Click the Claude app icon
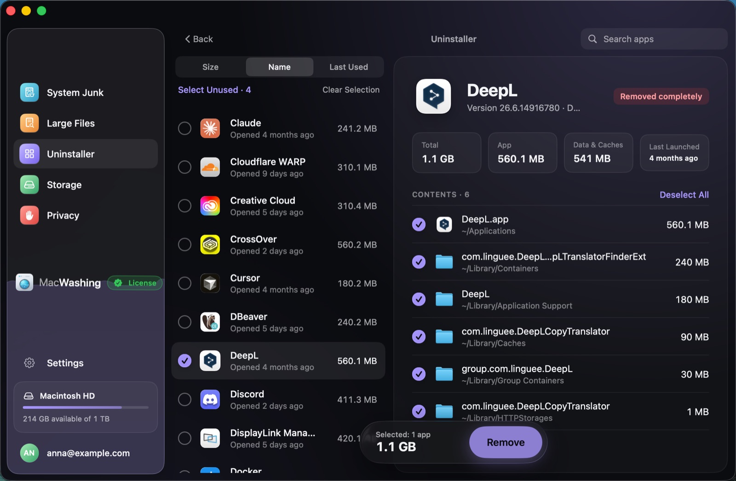 (x=210, y=129)
